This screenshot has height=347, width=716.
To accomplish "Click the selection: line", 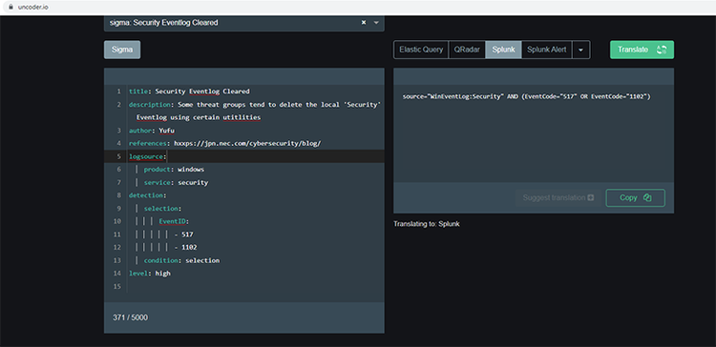I will [162, 209].
